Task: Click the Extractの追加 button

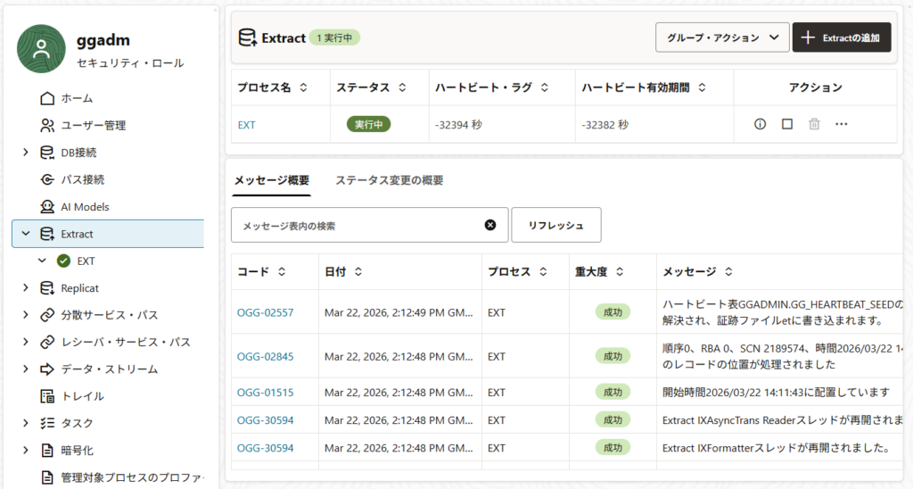Action: [842, 37]
